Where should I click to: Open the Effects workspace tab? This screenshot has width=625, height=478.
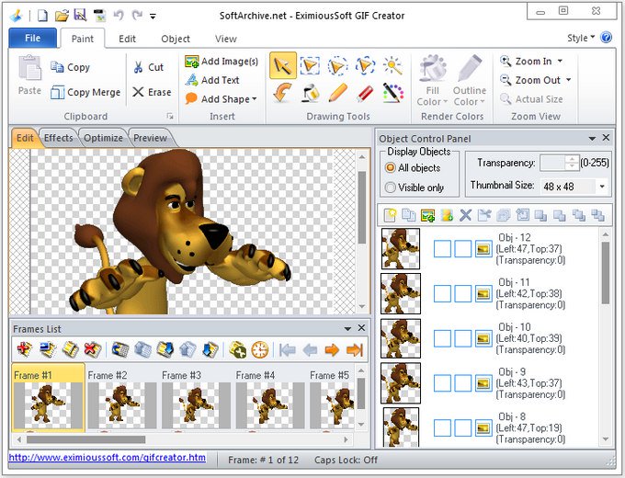(x=59, y=138)
